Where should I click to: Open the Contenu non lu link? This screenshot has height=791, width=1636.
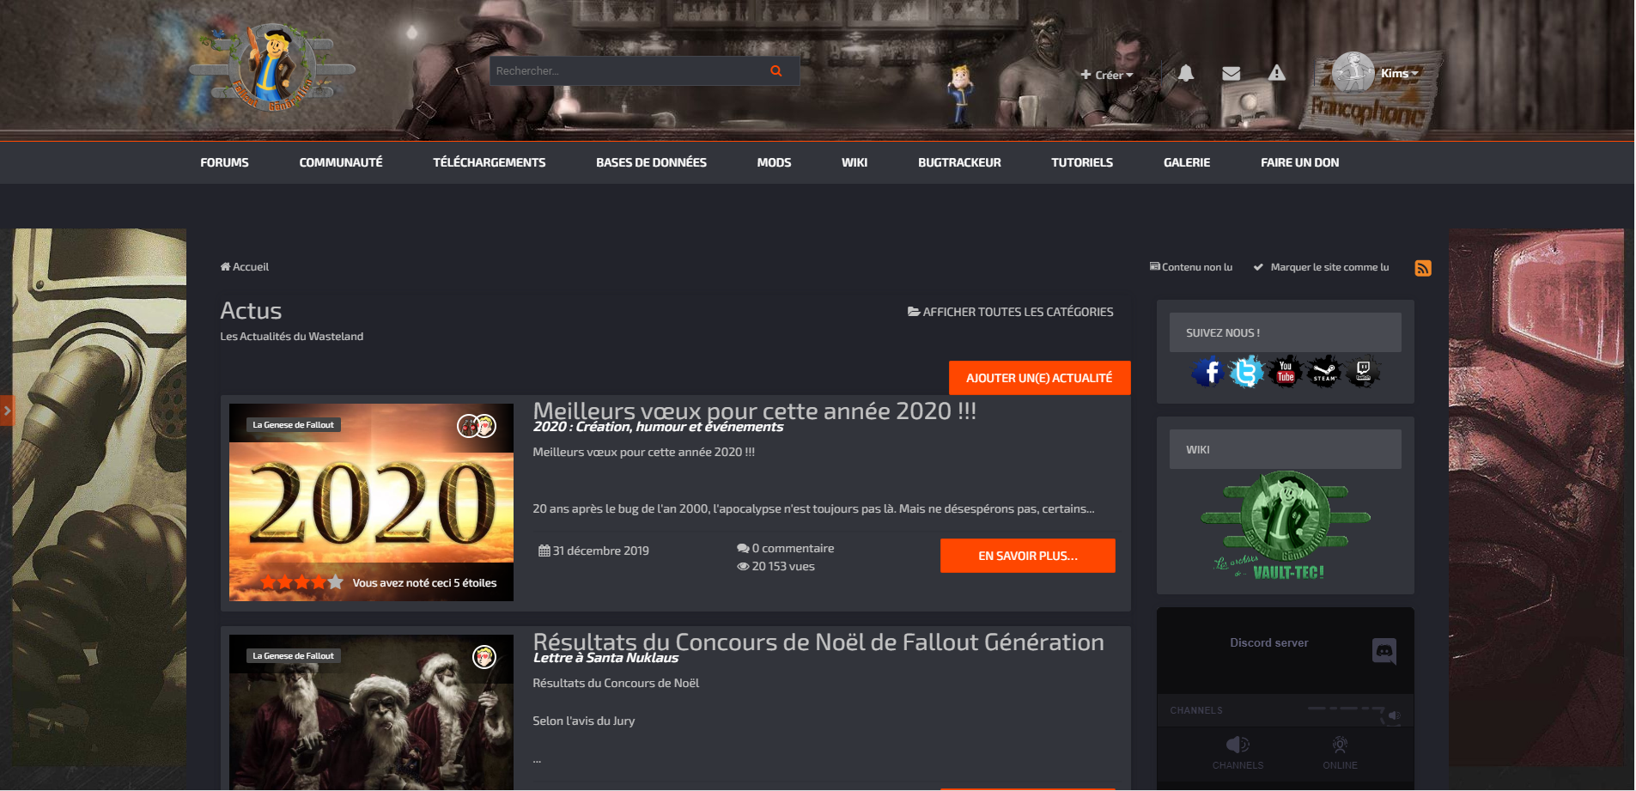pyautogui.click(x=1191, y=267)
